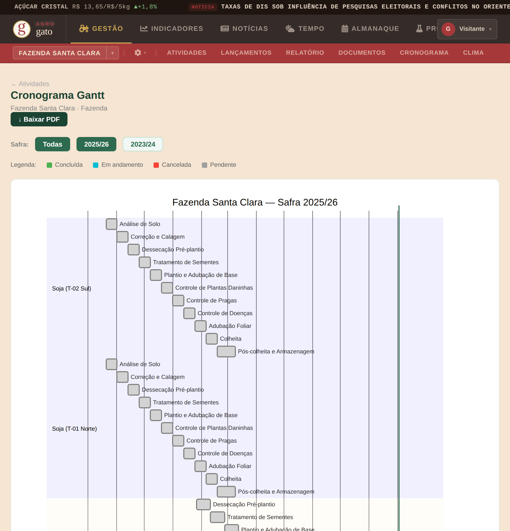510x531 pixels.
Task: Click the tractor icon beside Gestão
Action: [x=84, y=28]
